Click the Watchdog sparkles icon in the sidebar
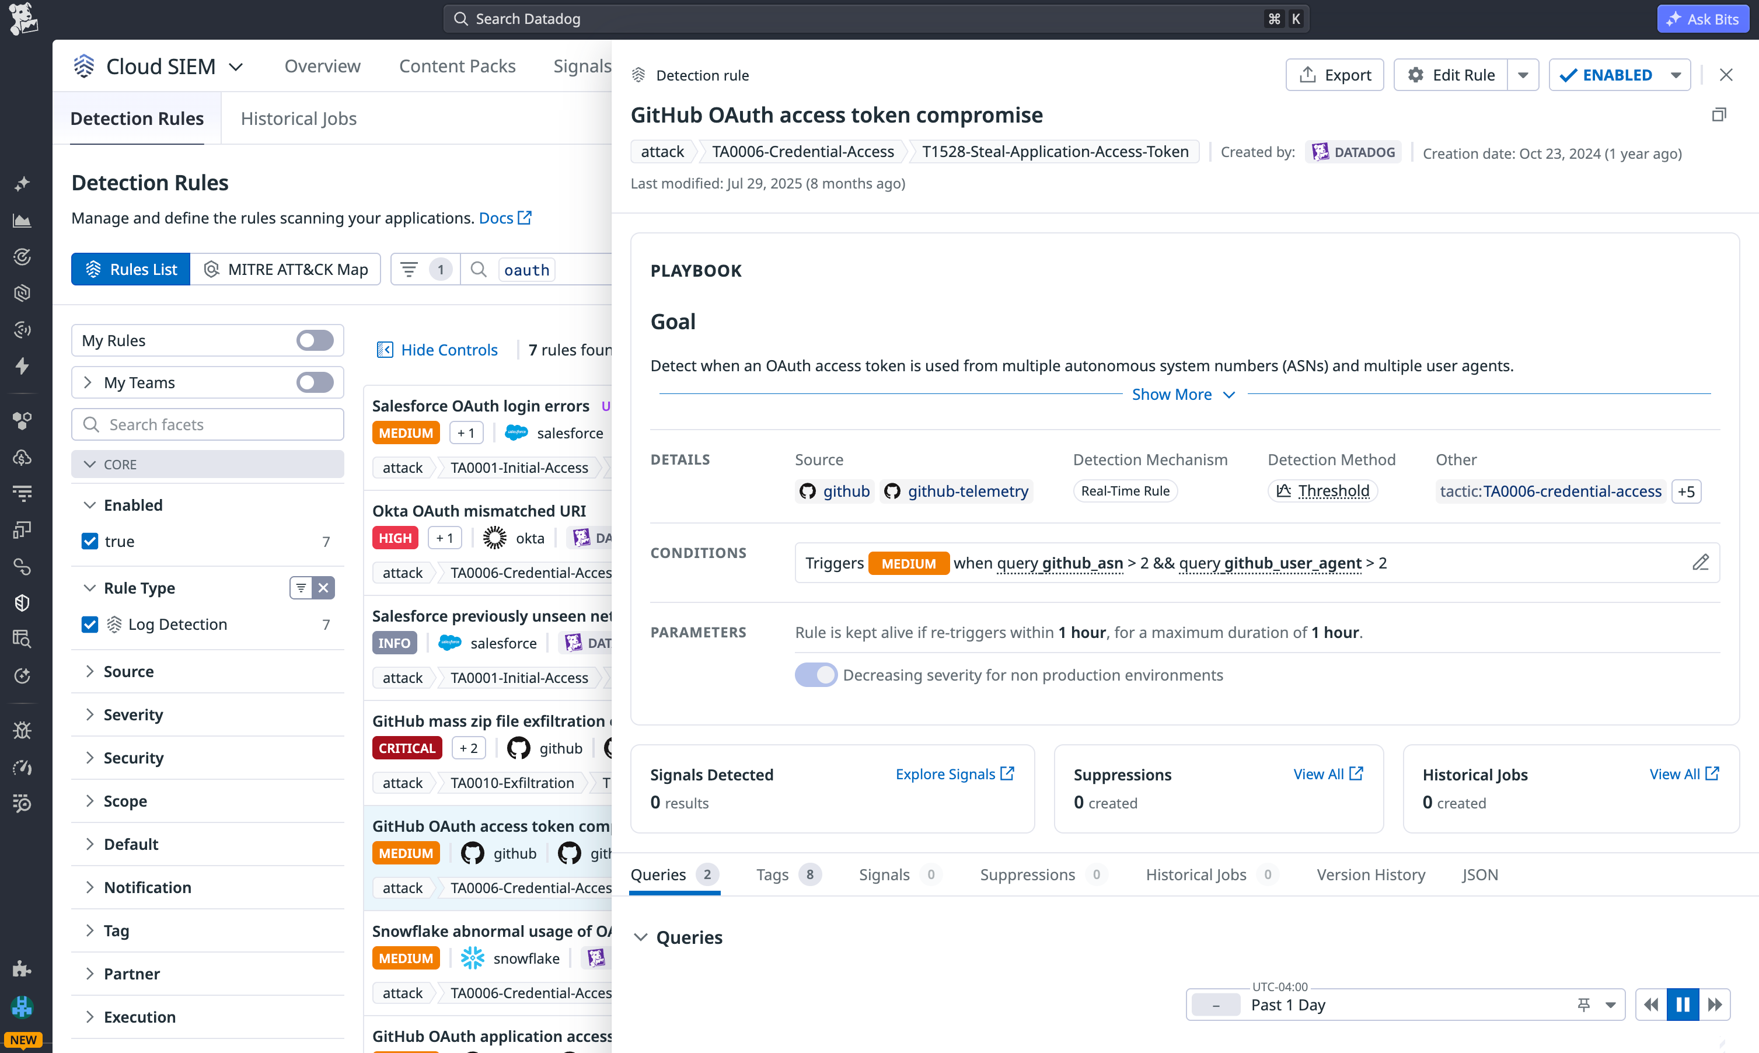Image resolution: width=1759 pixels, height=1053 pixels. [x=22, y=185]
